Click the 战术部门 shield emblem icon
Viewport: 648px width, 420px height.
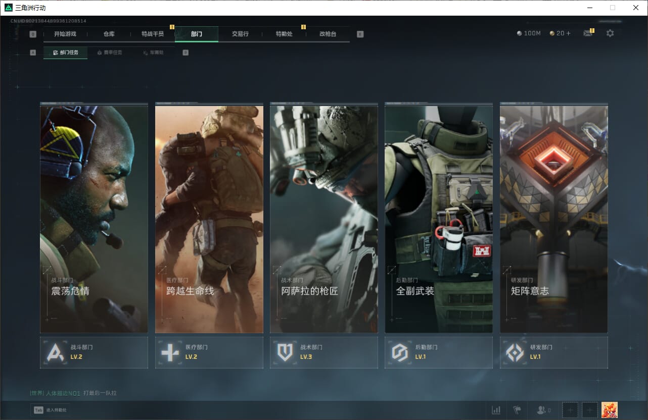click(285, 352)
